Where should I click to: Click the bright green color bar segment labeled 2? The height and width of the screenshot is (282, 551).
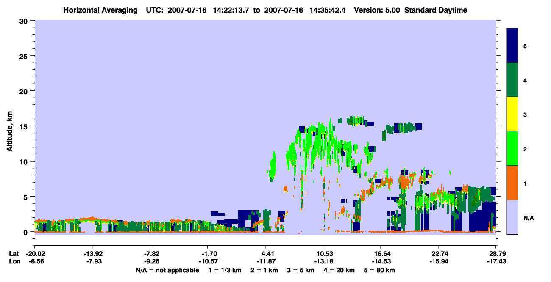tap(512, 148)
